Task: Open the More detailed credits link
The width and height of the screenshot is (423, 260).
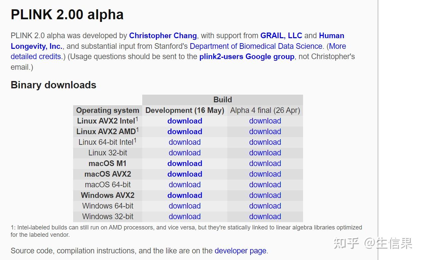Action: click(x=36, y=57)
